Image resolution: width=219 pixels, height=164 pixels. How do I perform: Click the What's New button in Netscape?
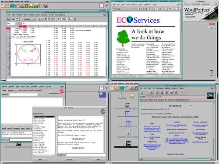click(144, 100)
